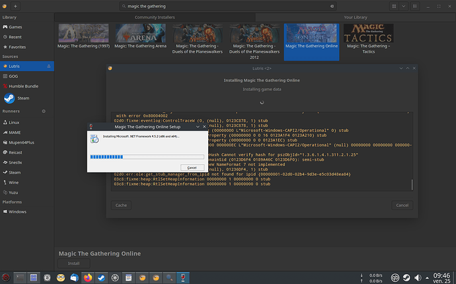The image size is (456, 284).
Task: Select Steam under Sources
Action: 26,98
